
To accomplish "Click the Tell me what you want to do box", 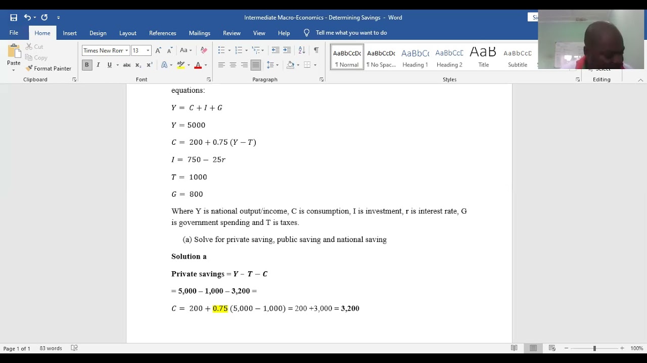I will 351,33.
